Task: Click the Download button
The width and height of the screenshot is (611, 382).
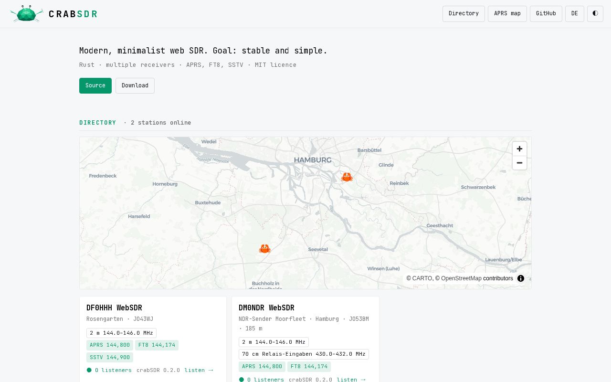Action: [135, 85]
